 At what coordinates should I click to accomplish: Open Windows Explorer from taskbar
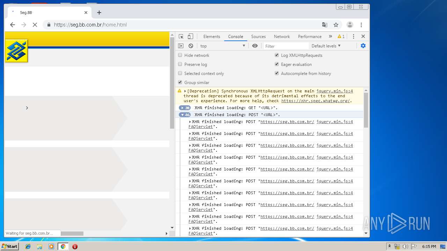(39, 246)
